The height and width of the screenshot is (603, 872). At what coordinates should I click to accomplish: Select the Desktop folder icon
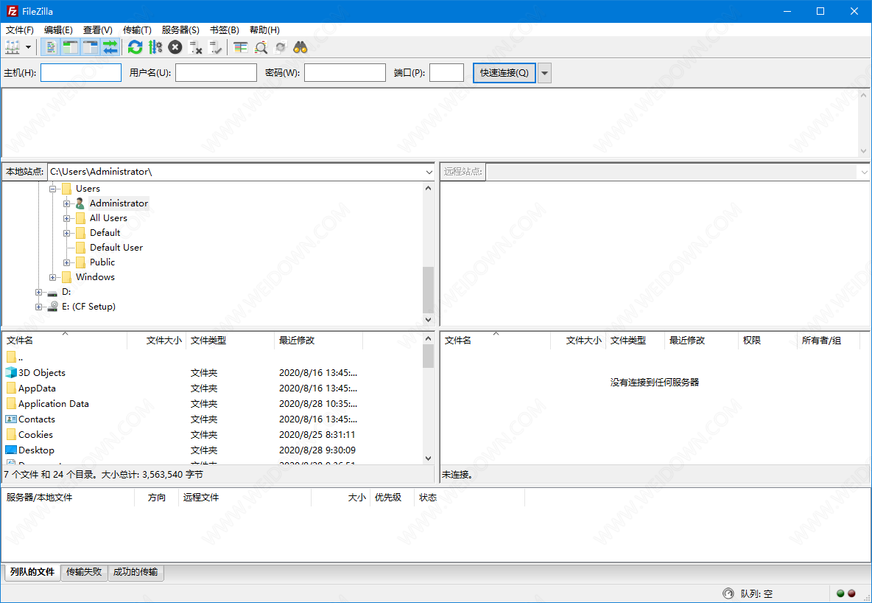10,450
